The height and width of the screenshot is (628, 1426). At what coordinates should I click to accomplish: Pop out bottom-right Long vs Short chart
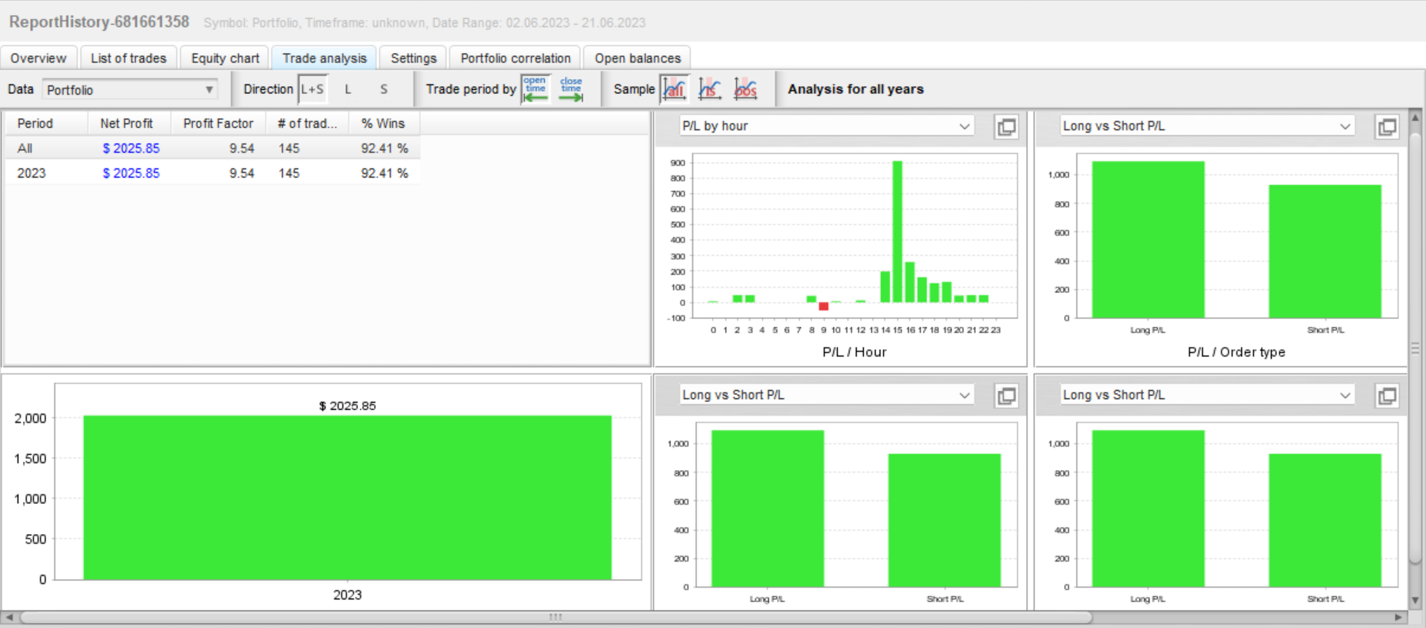click(x=1387, y=396)
